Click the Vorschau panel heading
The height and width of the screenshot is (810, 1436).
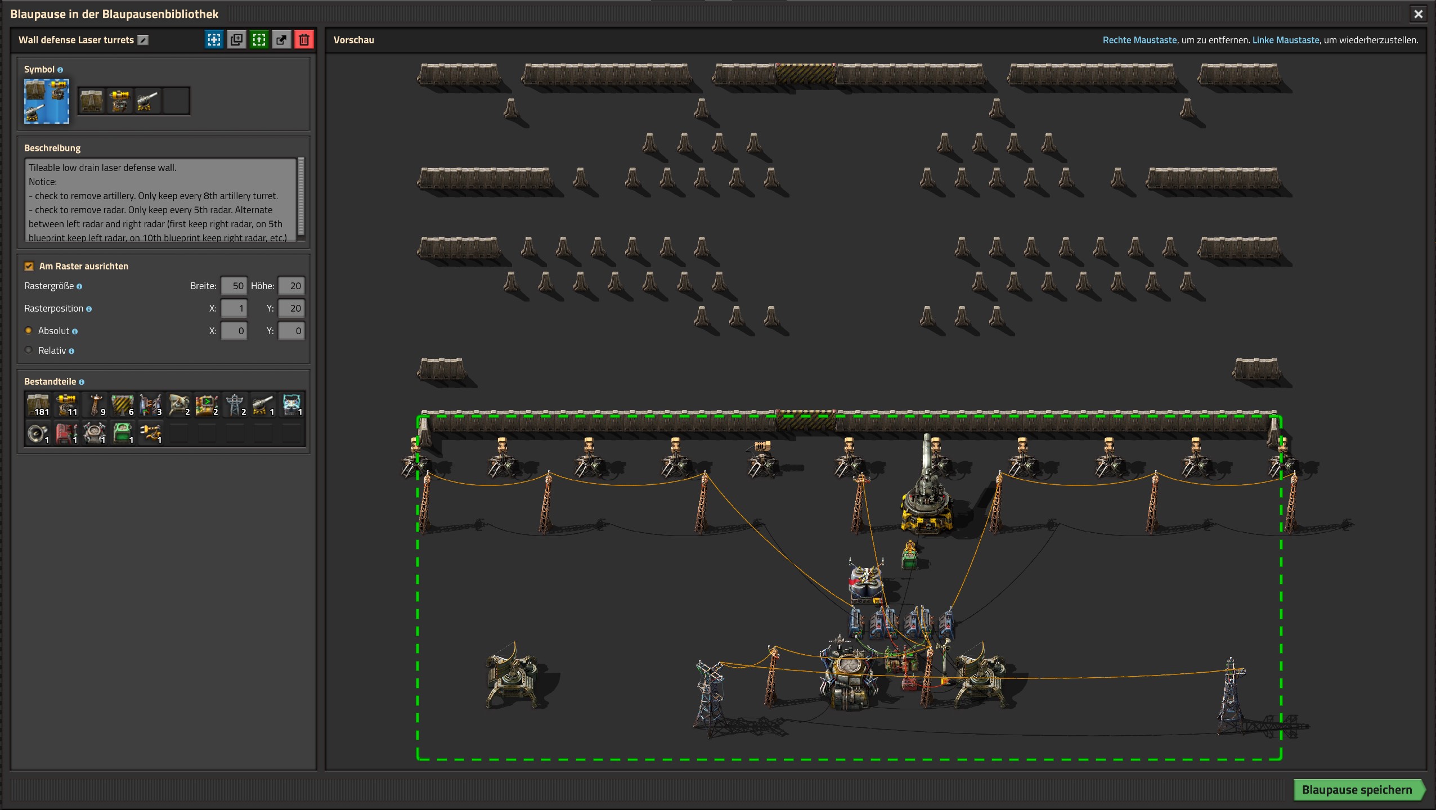[353, 40]
